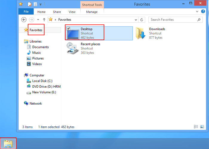Click the Recent places file name
The height and width of the screenshot is (149, 209).
point(90,44)
